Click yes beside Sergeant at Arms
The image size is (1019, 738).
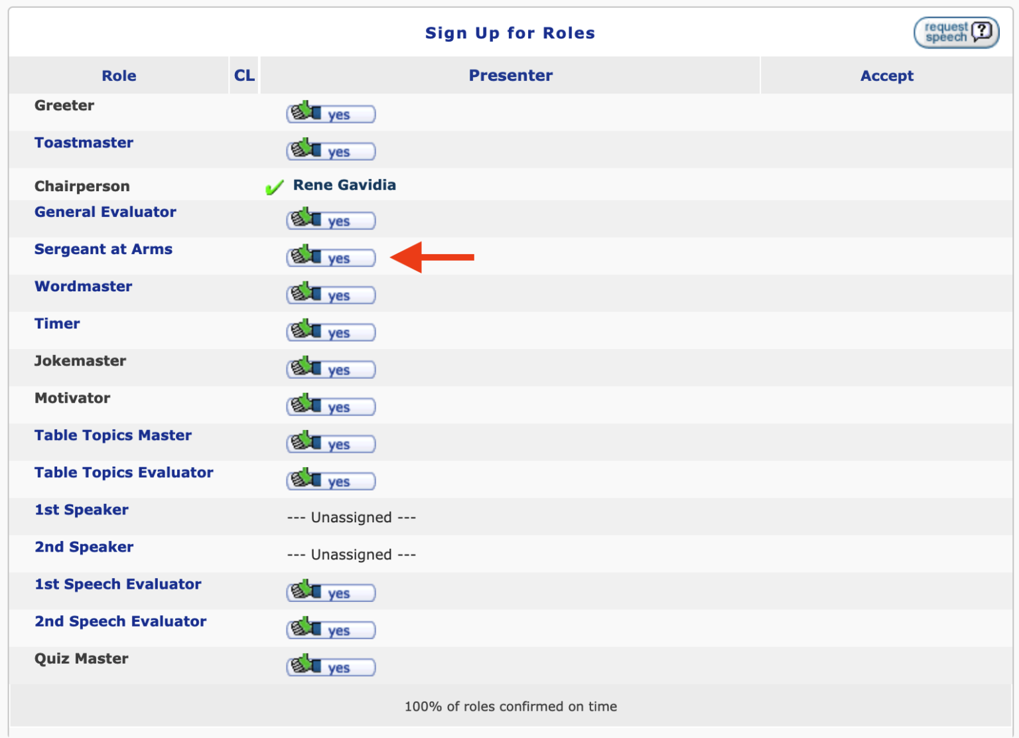330,257
